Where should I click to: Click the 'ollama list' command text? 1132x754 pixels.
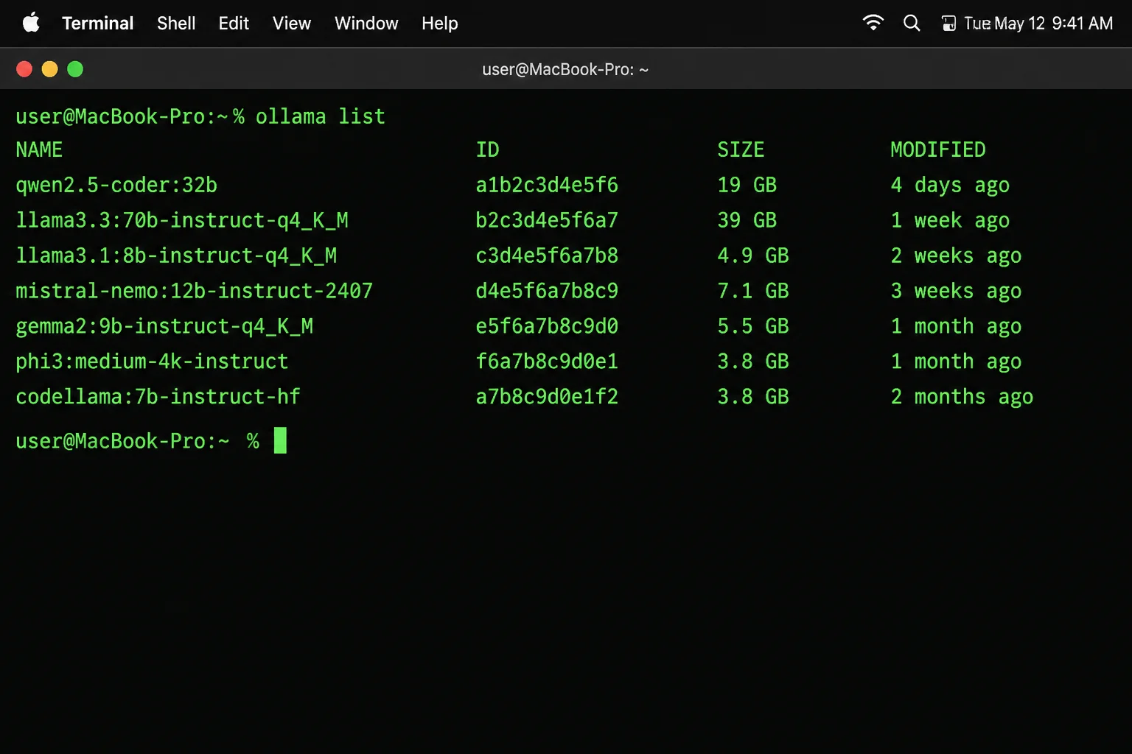tap(321, 116)
